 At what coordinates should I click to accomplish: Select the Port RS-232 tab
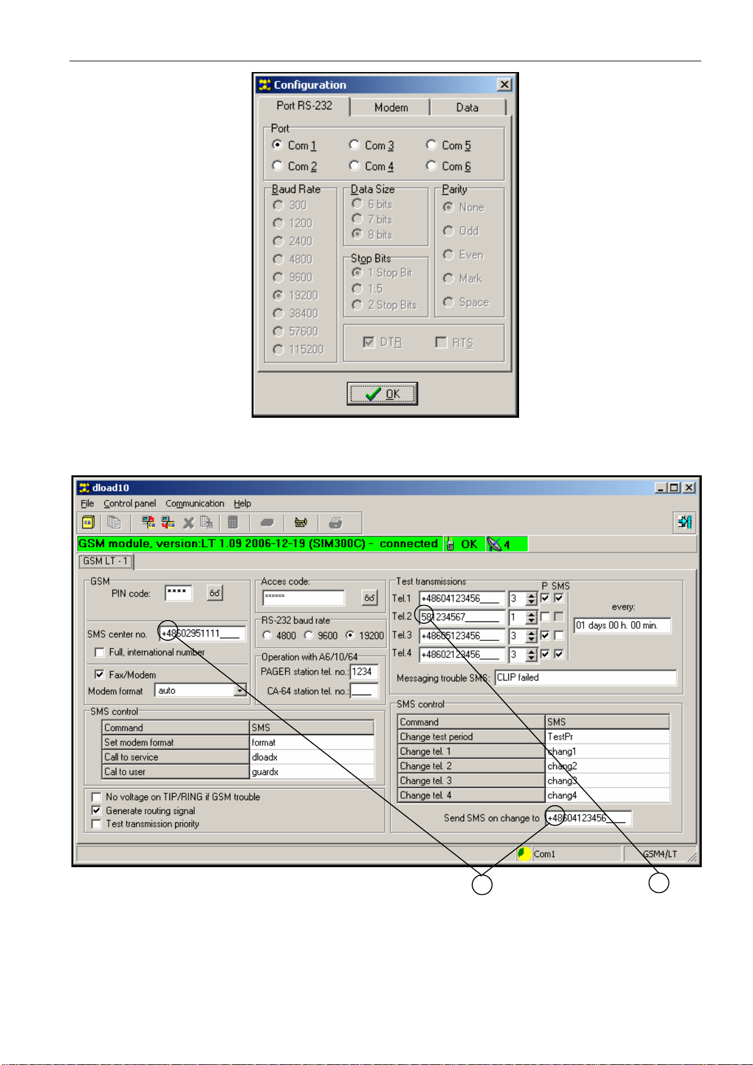304,106
